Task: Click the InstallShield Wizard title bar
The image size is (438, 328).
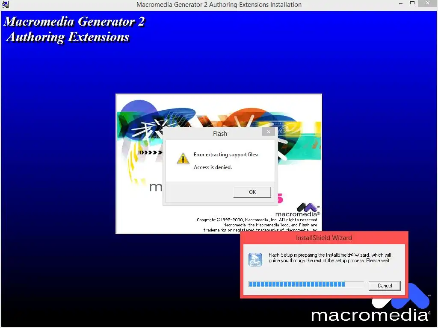Action: [x=324, y=238]
